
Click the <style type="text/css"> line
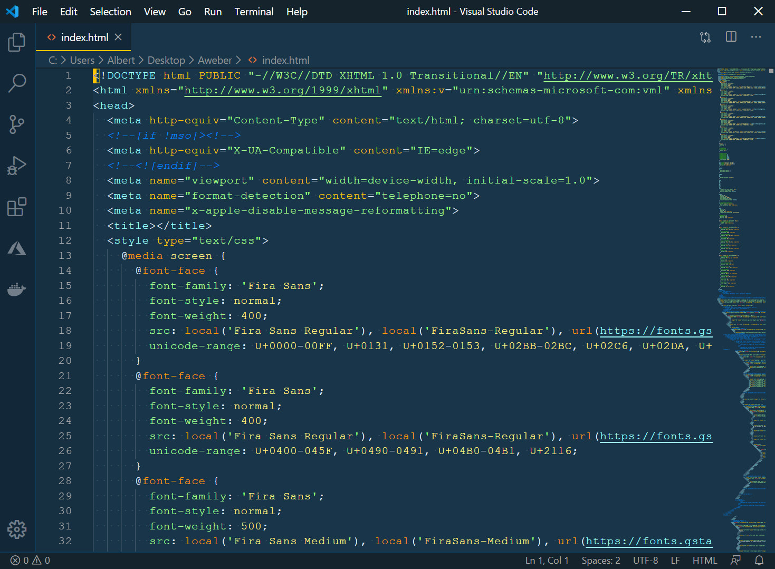tap(188, 240)
